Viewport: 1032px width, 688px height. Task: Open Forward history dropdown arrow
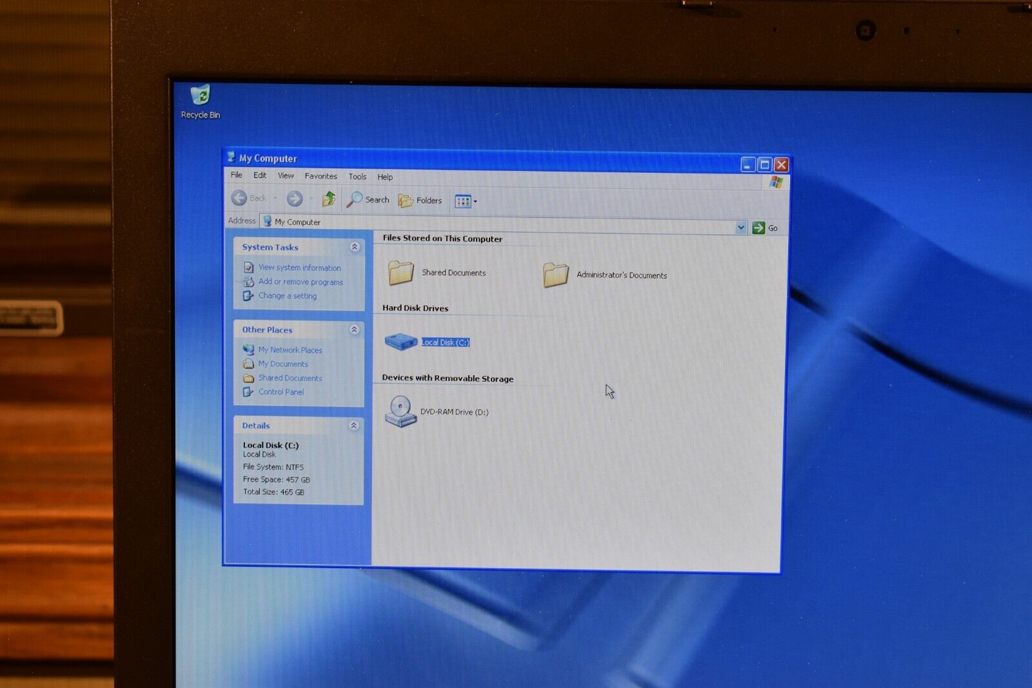[312, 199]
